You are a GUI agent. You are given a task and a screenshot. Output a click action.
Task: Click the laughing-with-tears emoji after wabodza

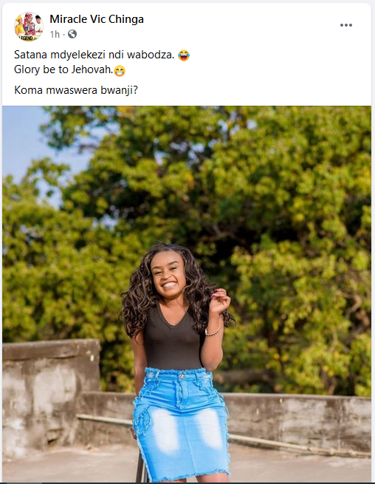[184, 55]
